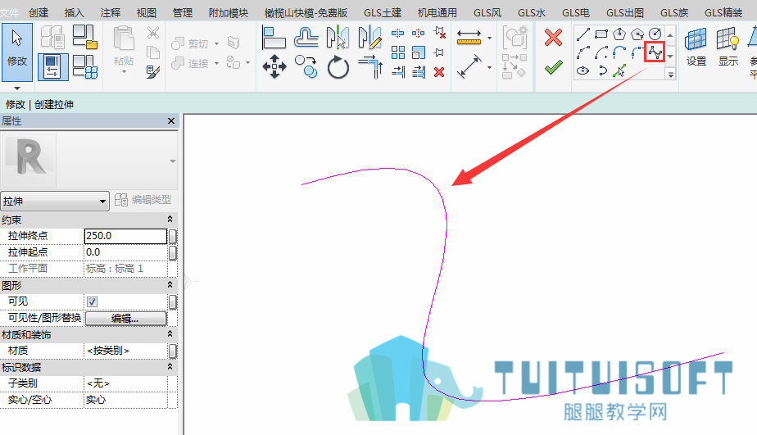Click the Measure ruler tool
757x435 pixels.
[469, 37]
